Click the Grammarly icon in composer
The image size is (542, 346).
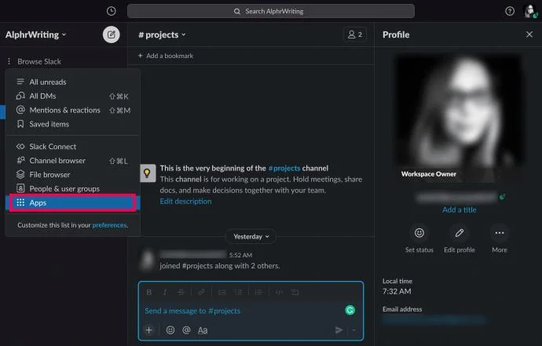350,310
